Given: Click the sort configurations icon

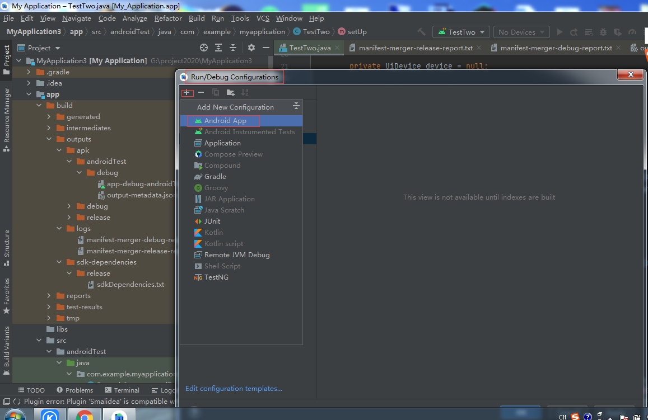Looking at the screenshot, I should tap(245, 92).
